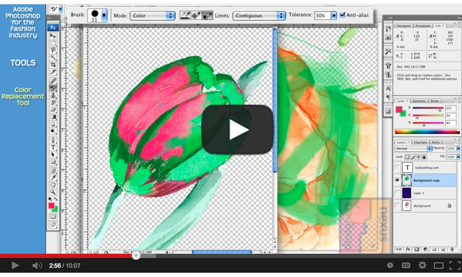This screenshot has width=462, height=277.
Task: Switch to the Channels tab
Action: tap(420, 142)
